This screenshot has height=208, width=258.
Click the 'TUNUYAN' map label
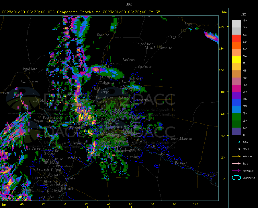pyautogui.click(x=67, y=189)
